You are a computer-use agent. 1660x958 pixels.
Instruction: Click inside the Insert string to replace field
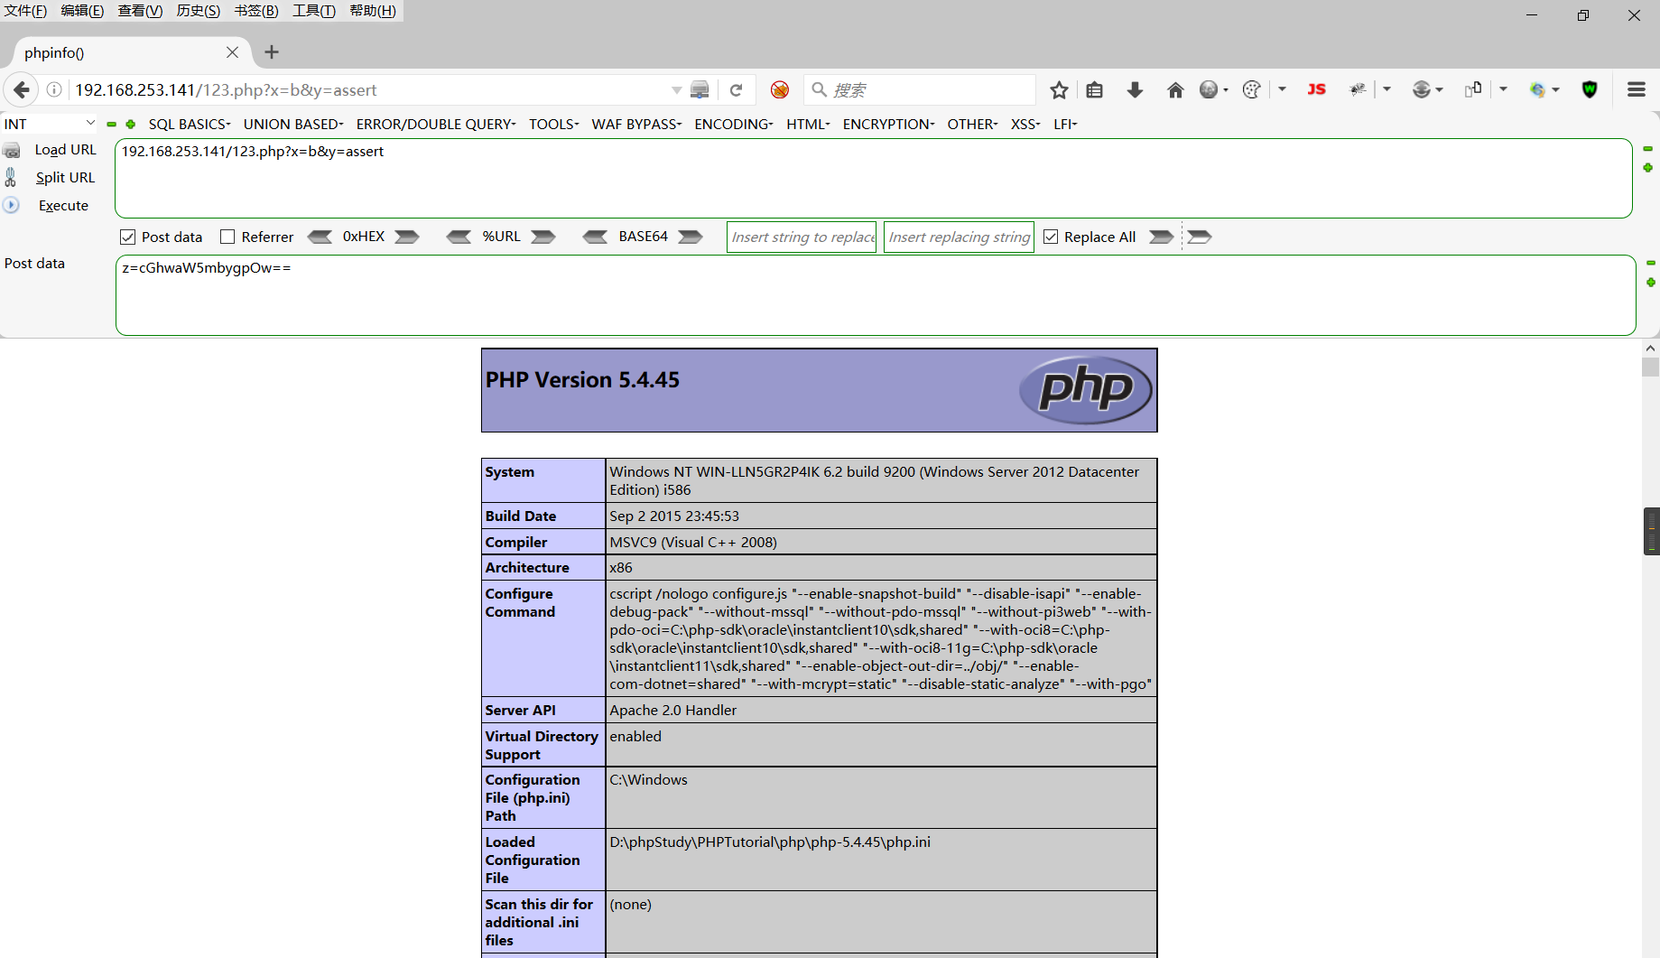(800, 237)
